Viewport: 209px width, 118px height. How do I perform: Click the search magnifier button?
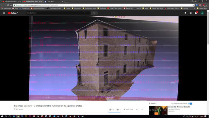coord(94,13)
